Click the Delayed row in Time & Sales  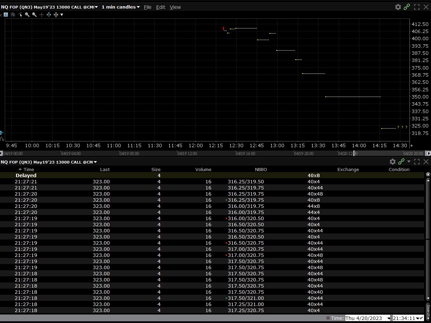212,175
